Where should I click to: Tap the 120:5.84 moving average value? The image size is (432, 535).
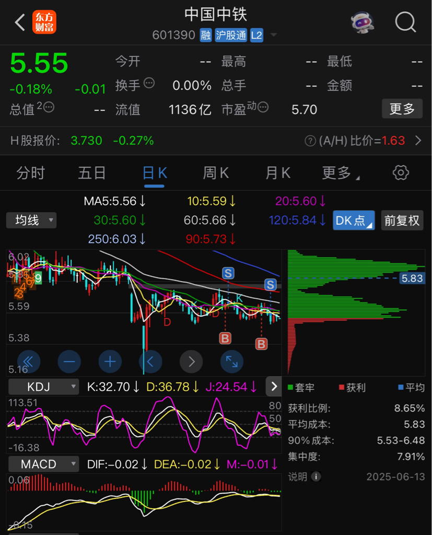pyautogui.click(x=297, y=220)
